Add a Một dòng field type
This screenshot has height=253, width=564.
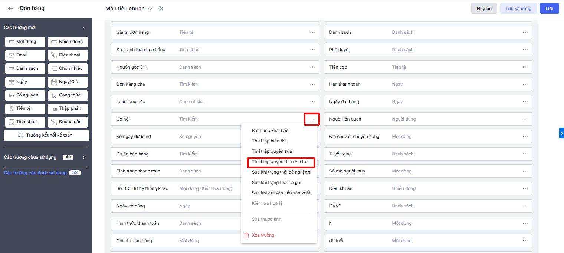coord(25,42)
